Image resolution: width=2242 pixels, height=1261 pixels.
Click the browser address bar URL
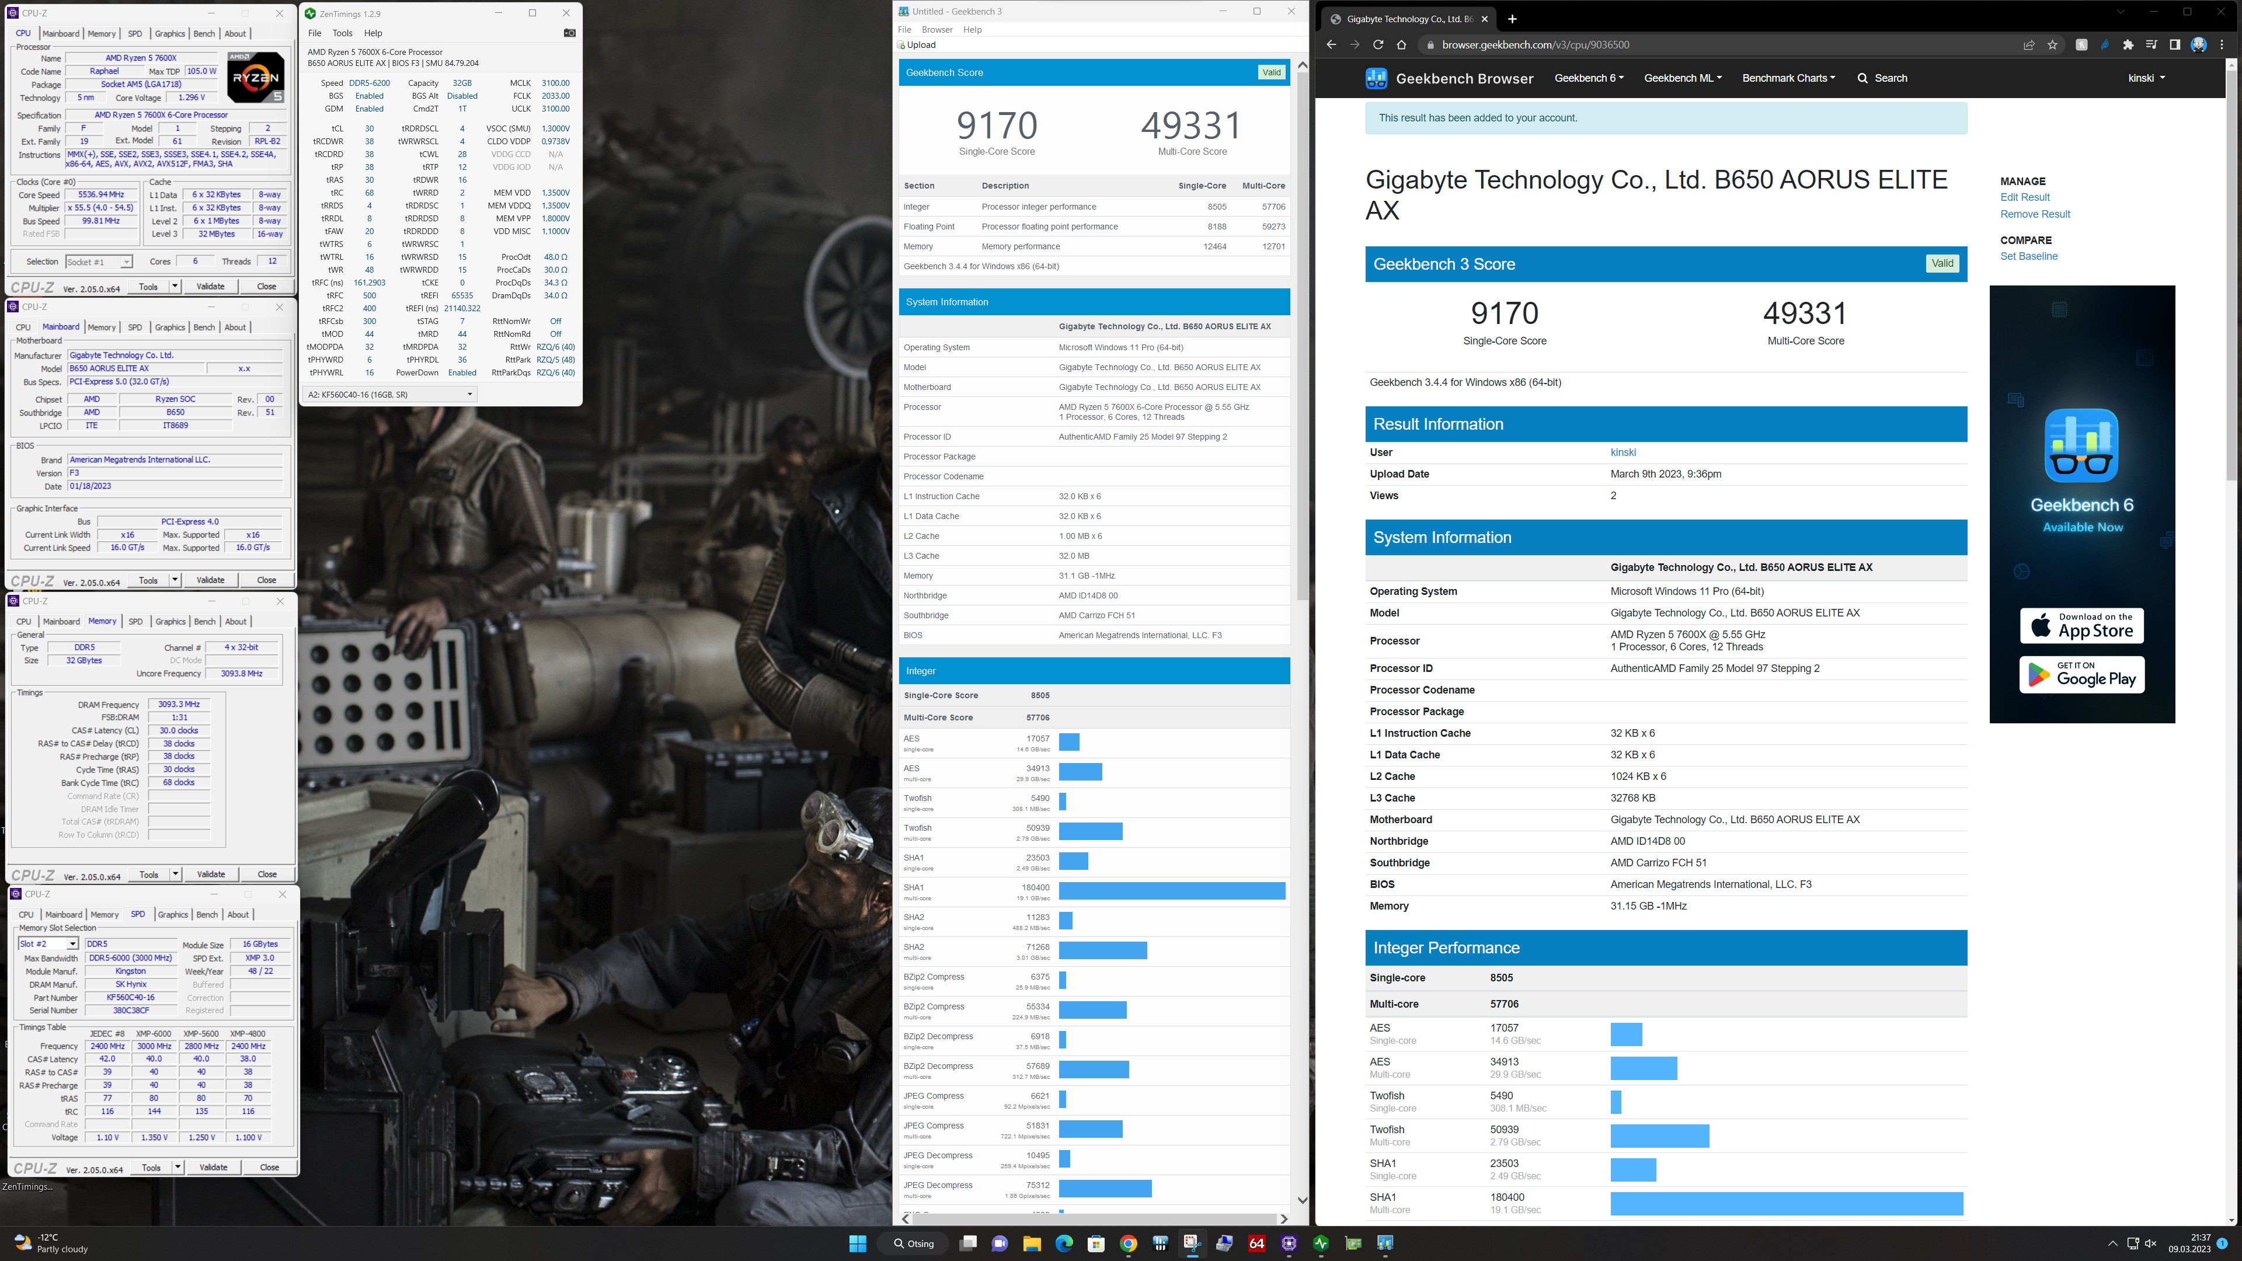tap(1536, 44)
